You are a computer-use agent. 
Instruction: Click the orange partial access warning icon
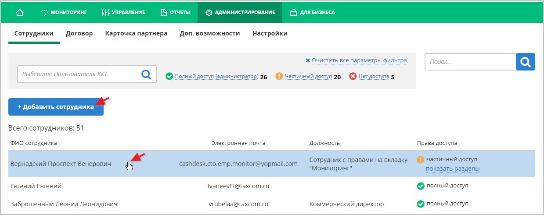(279, 77)
